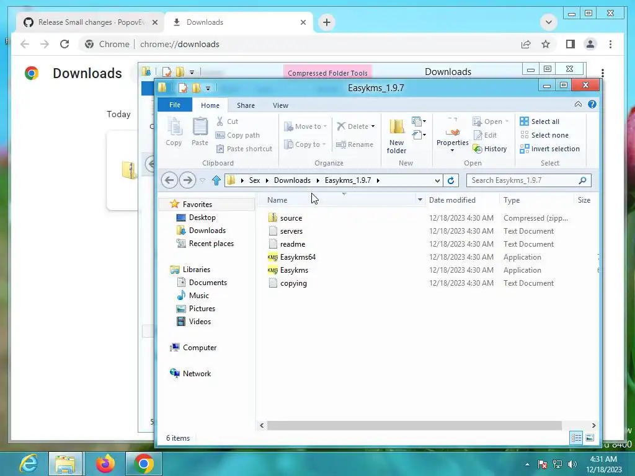Screen dimensions: 635x476
Task: Switch to the View ribbon tab
Action: coord(280,105)
